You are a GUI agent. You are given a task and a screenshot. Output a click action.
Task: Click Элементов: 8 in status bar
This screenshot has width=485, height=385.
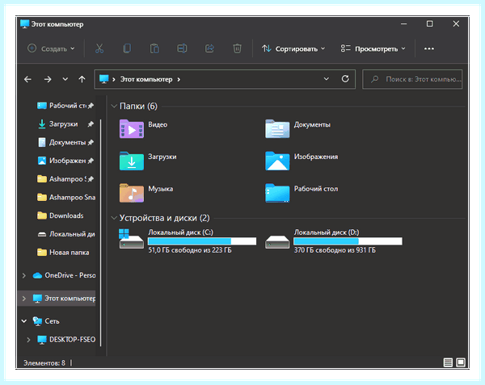point(44,362)
